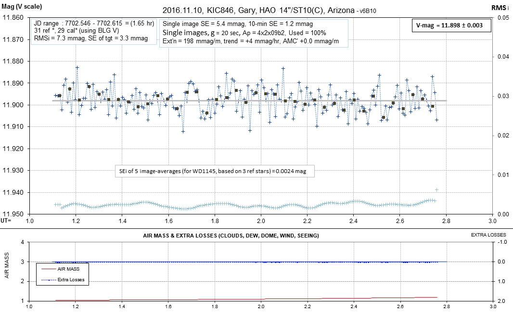This screenshot has width=513, height=312.
Task: Click the 11.870 magnitude axis label
Action: [13, 39]
